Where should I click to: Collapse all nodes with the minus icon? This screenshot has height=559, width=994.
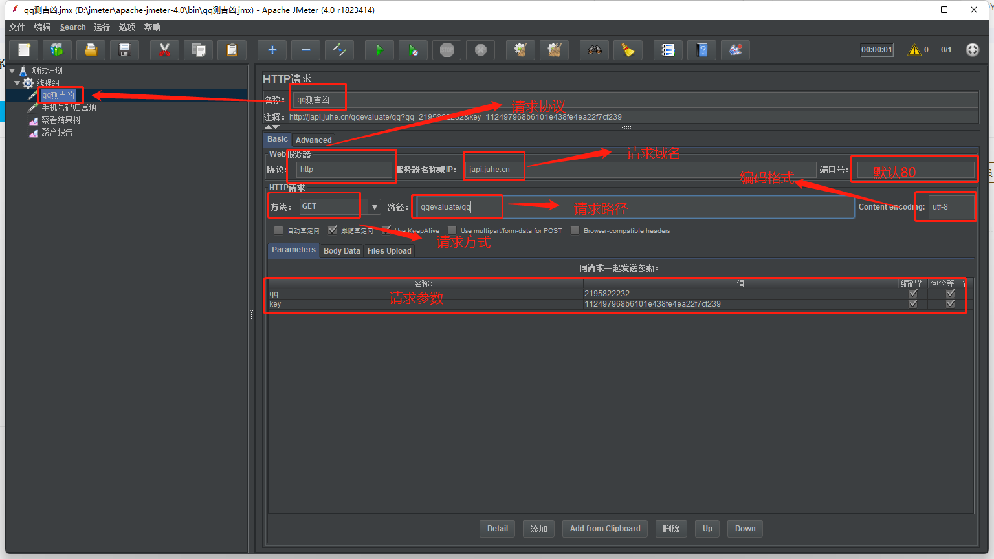point(305,50)
